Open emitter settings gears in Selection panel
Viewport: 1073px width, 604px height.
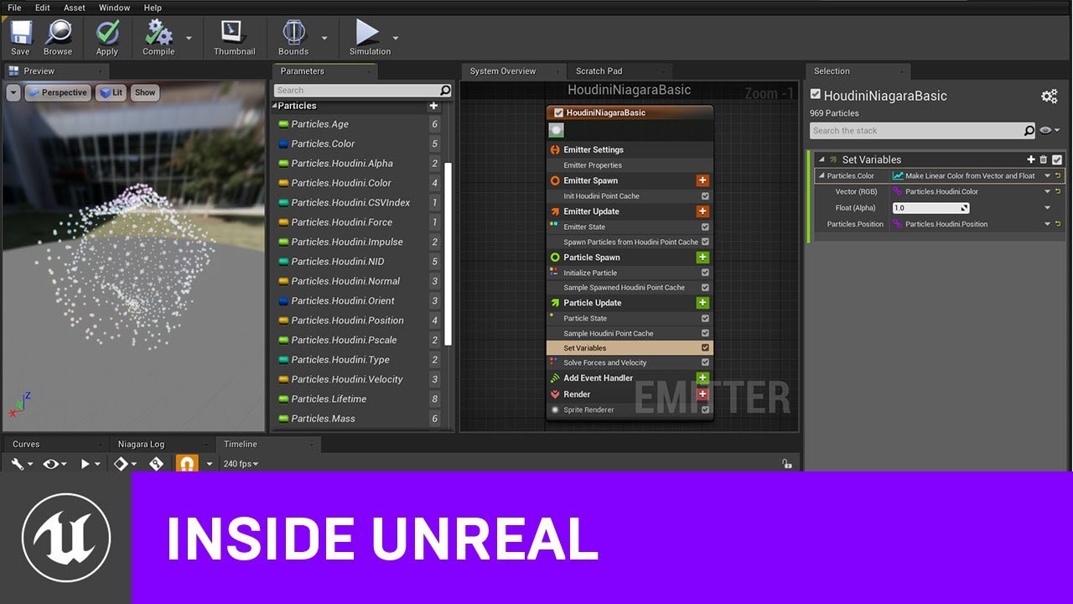[1049, 96]
